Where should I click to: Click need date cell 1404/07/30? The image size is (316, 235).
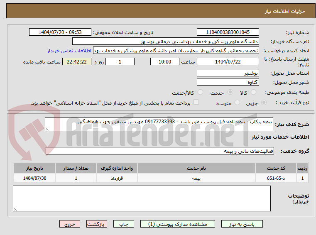click(34, 178)
